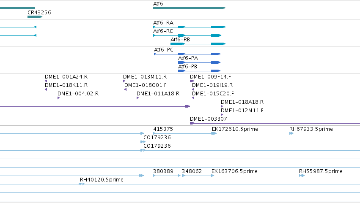The height and width of the screenshot is (203, 360).
Task: Select the Atf6-PC protein feature label
Action: point(164,50)
